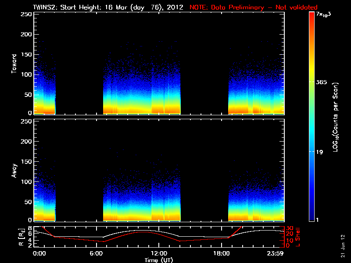Click the 'Away' y-axis label
The image size is (351, 263).
pyautogui.click(x=14, y=171)
